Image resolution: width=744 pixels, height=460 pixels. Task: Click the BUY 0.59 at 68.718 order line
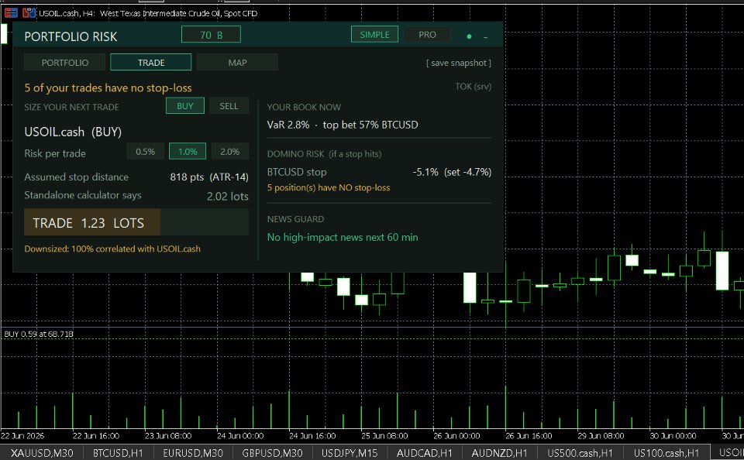point(39,334)
